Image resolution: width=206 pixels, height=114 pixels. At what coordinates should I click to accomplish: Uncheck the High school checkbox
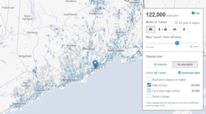coord(149,85)
